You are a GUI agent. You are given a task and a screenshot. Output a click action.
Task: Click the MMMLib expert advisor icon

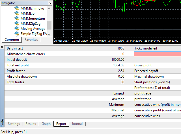(x=17, y=13)
